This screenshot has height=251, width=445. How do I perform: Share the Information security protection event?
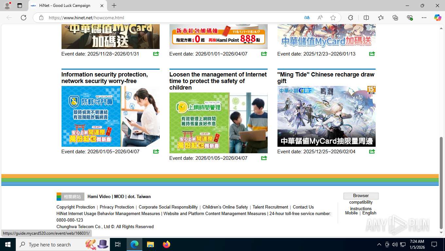click(156, 151)
